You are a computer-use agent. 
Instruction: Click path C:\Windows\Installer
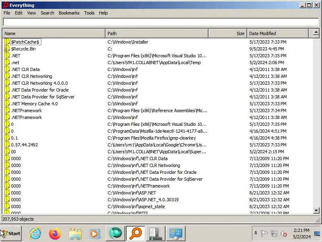click(x=128, y=42)
